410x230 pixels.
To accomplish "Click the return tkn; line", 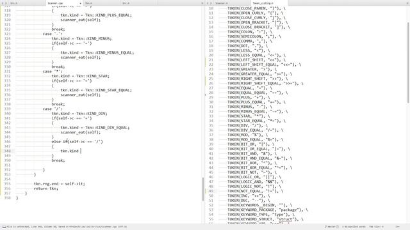I will tap(46, 188).
